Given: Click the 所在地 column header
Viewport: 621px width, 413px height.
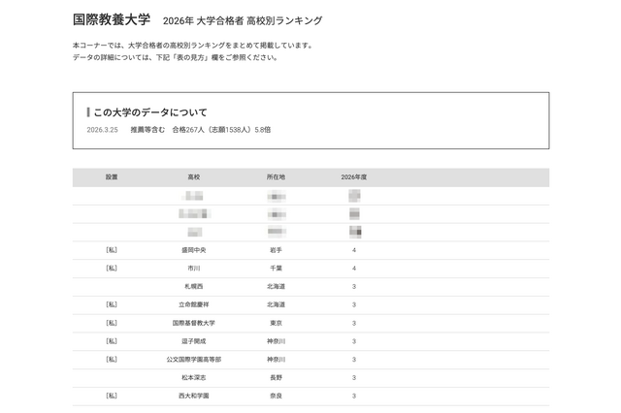Looking at the screenshot, I should coord(276,176).
